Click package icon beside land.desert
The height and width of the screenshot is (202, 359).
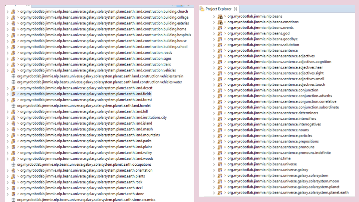(13, 88)
